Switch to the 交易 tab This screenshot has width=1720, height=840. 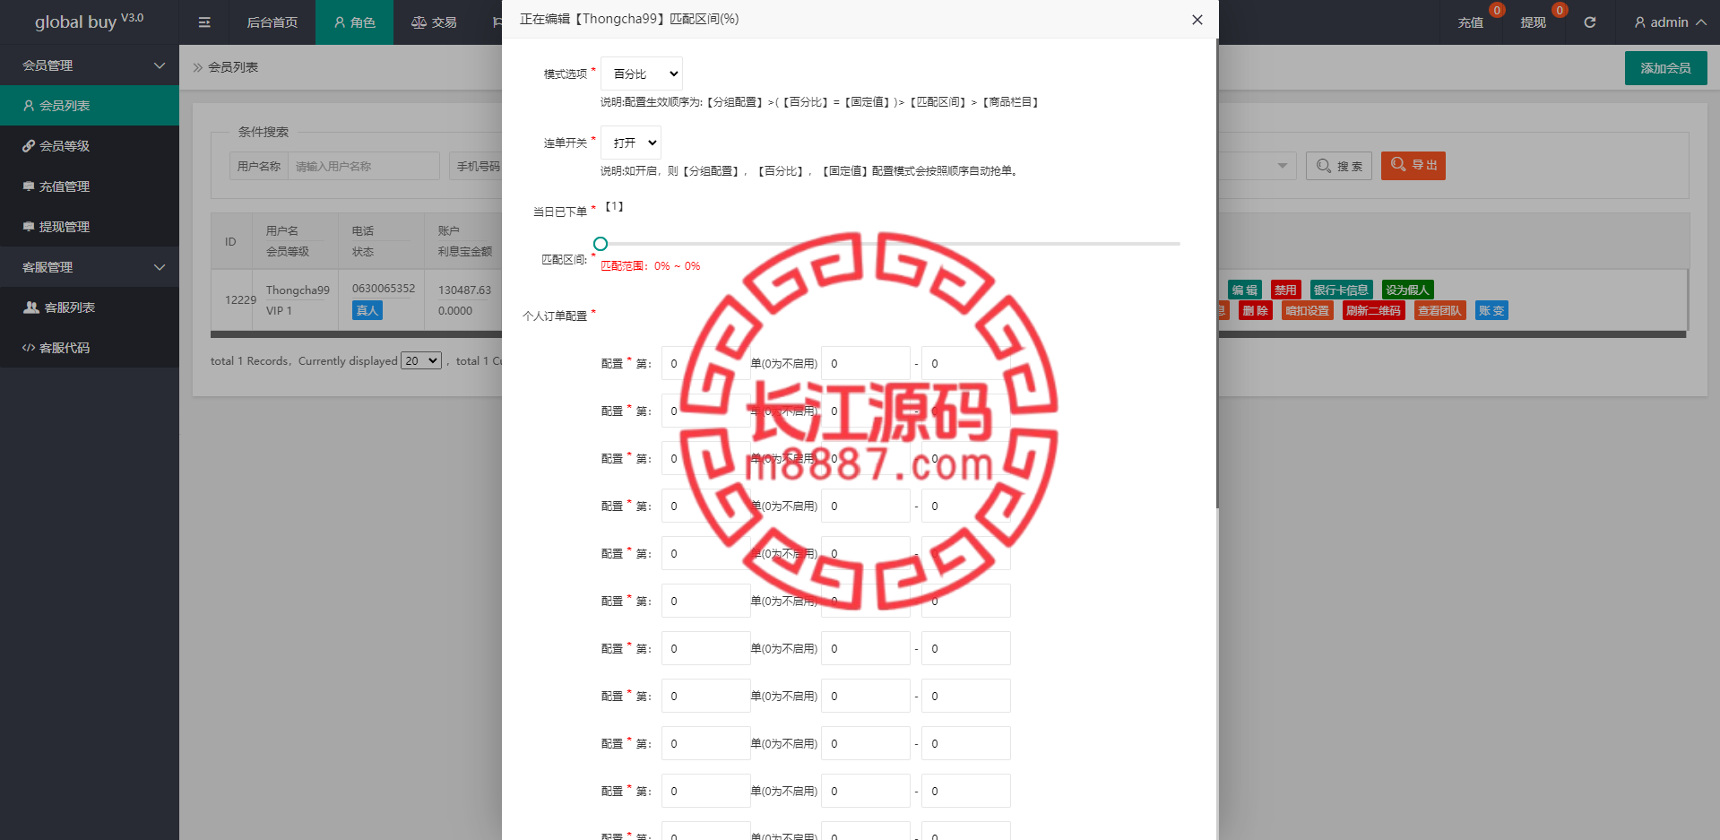pos(434,22)
